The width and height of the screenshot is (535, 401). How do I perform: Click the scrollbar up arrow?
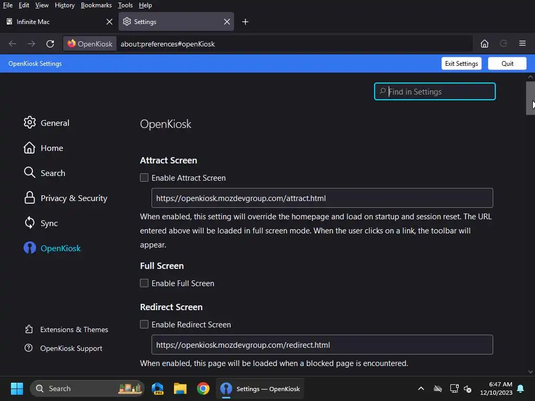pyautogui.click(x=530, y=77)
